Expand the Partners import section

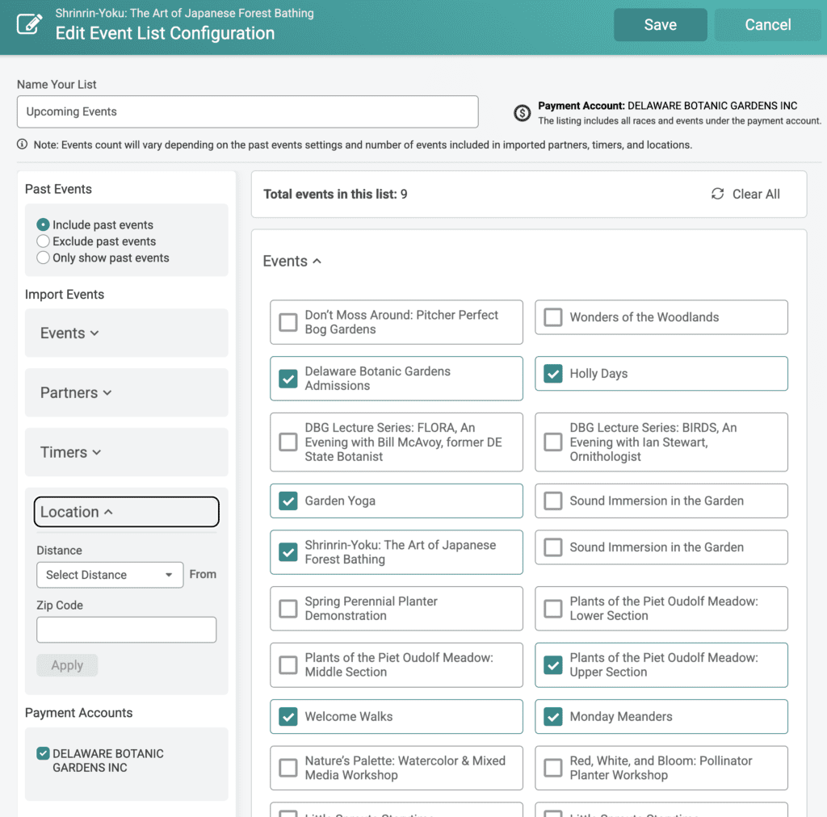76,392
